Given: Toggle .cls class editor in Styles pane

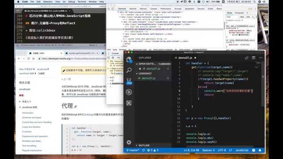Looking at the screenshot, I should (x=248, y=17).
